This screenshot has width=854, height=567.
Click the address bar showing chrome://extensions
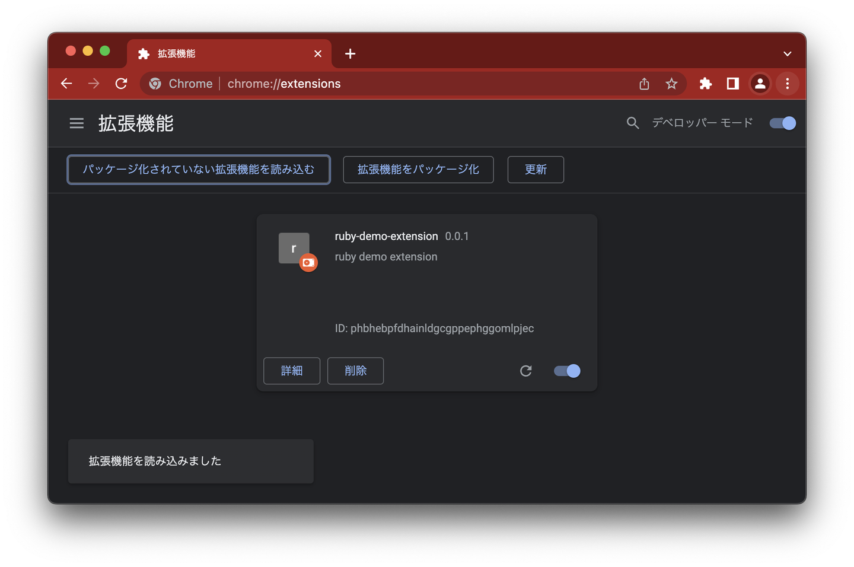tap(413, 84)
